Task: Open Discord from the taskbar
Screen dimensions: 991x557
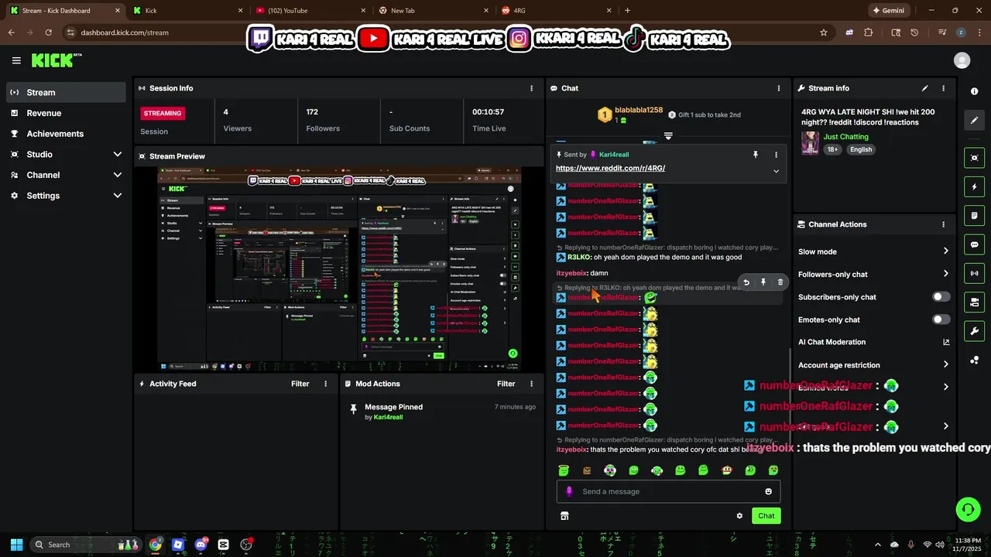Action: point(201,545)
